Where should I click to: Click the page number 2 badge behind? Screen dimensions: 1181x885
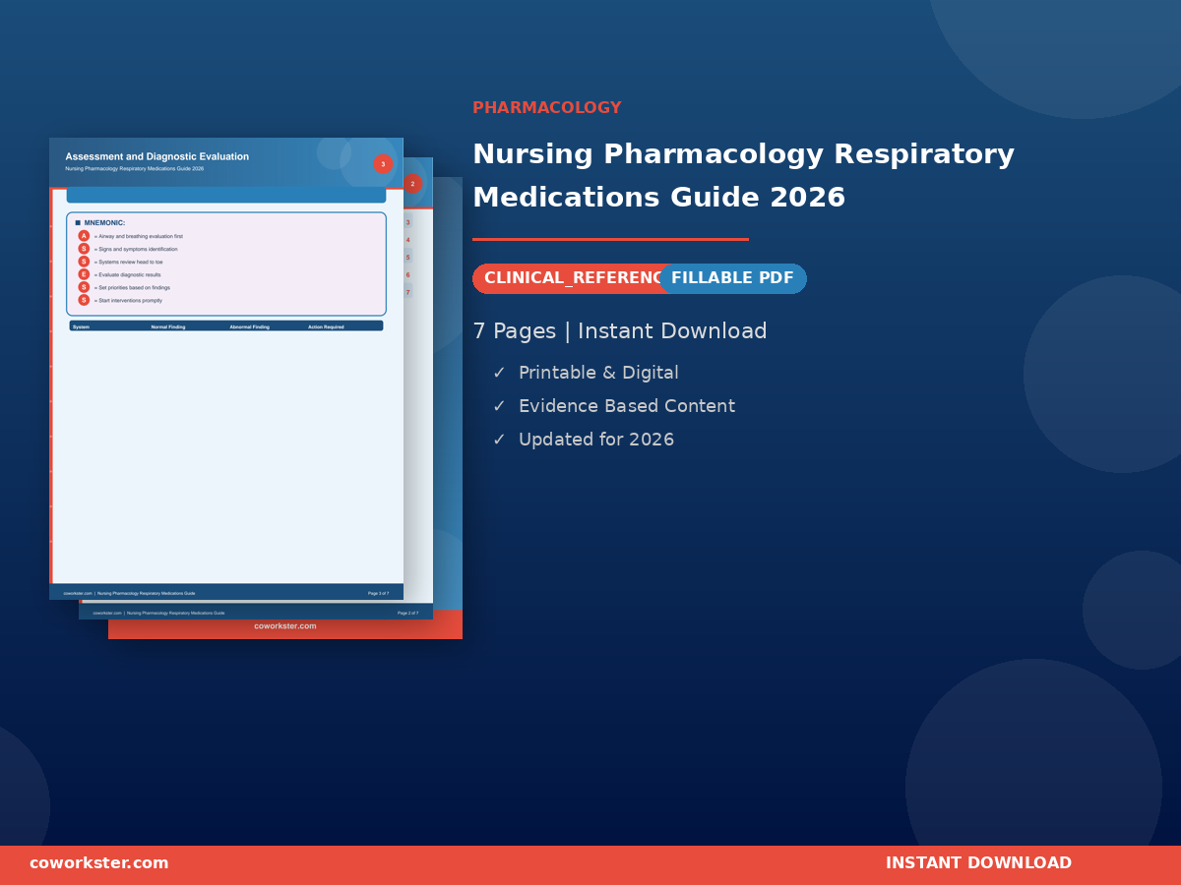(x=412, y=184)
